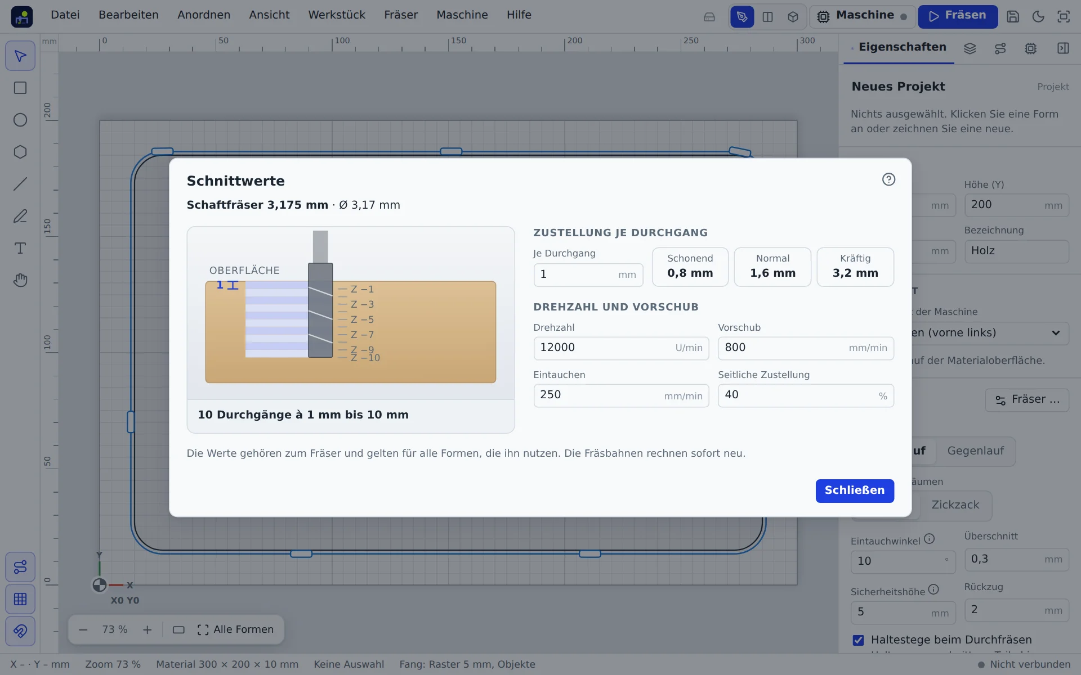
Task: Open the layers panel icon
Action: [x=970, y=48]
